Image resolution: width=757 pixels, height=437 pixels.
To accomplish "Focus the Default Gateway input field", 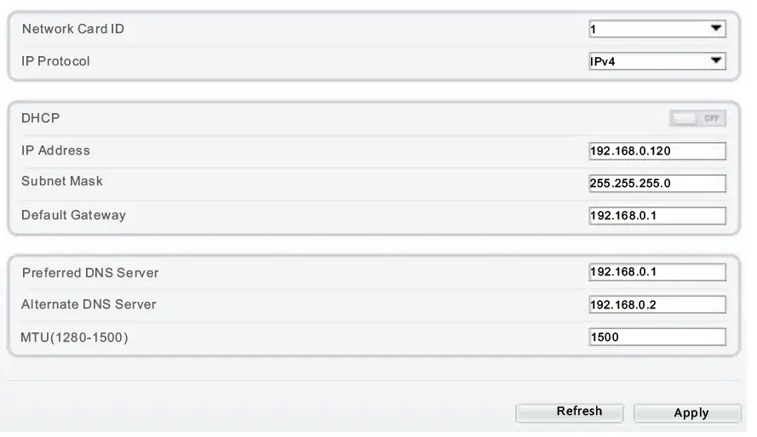I will pos(657,215).
